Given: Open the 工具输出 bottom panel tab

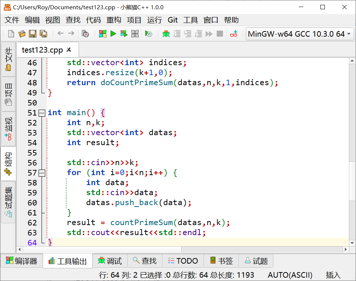Looking at the screenshot, I should (x=67, y=261).
